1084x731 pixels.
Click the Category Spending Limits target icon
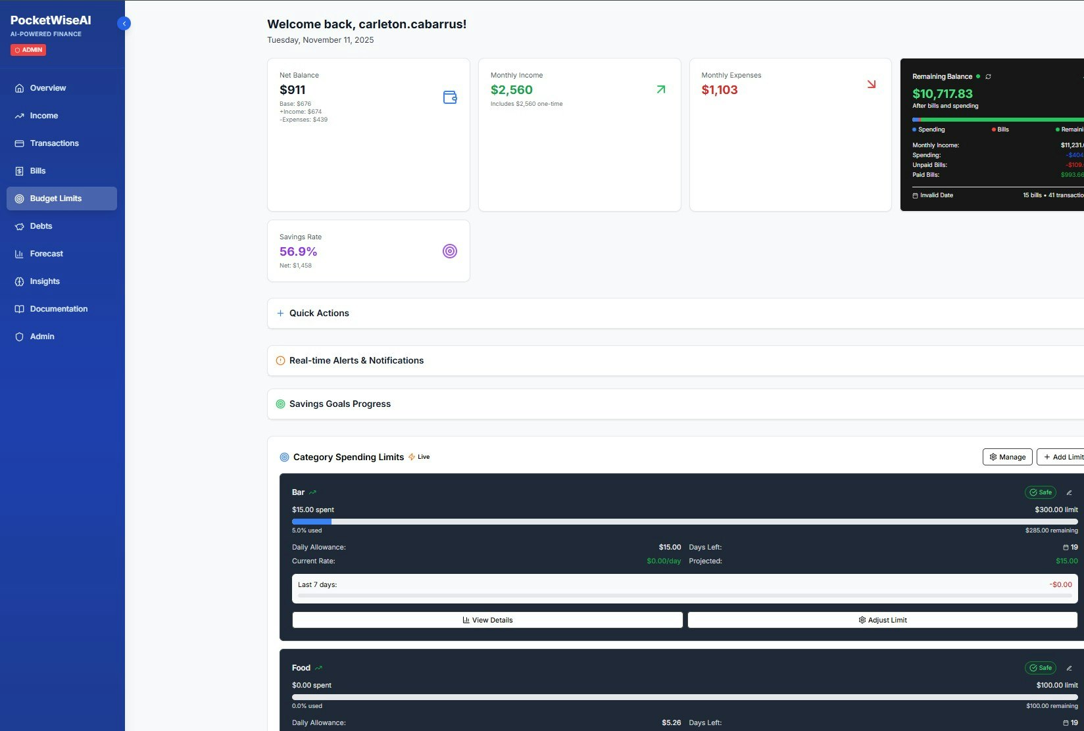pos(284,457)
